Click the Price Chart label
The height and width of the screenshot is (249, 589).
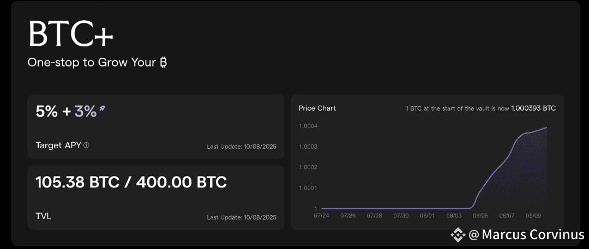pos(317,108)
